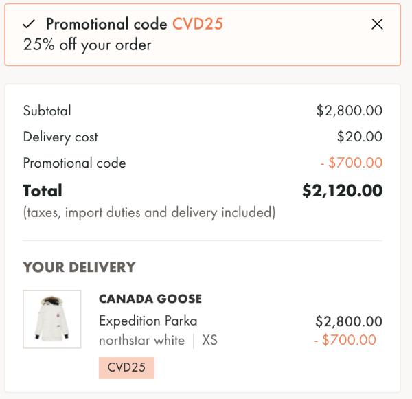Click the XS size label
Screen dimensions: 412x399
click(x=209, y=340)
